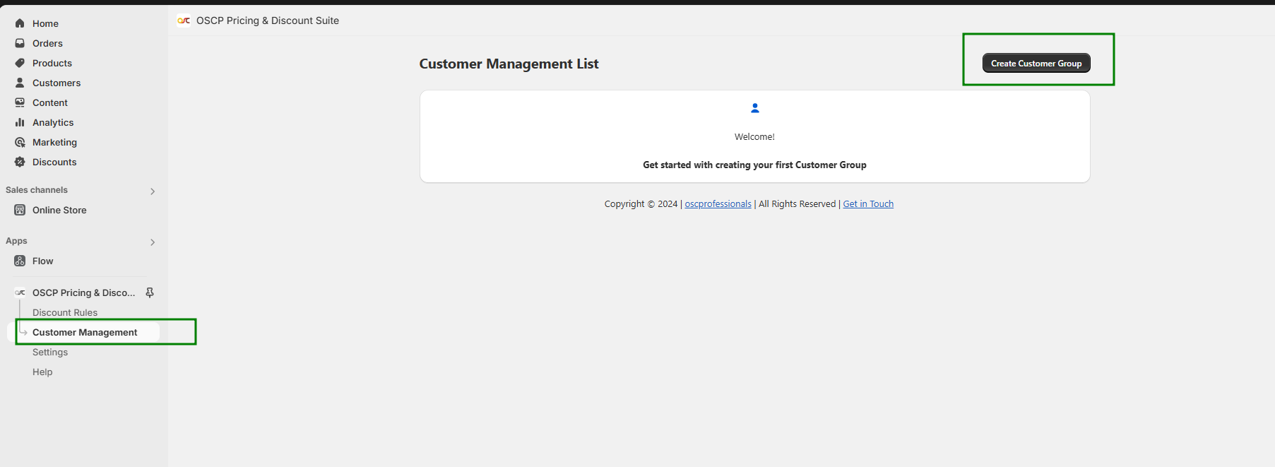The image size is (1275, 467).
Task: Open the Online Store icon
Action: tap(20, 210)
